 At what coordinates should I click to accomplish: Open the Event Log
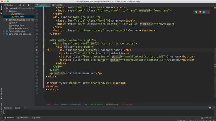tap(206, 118)
